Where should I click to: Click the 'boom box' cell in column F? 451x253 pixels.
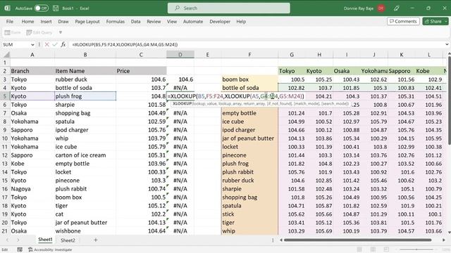tap(249, 79)
